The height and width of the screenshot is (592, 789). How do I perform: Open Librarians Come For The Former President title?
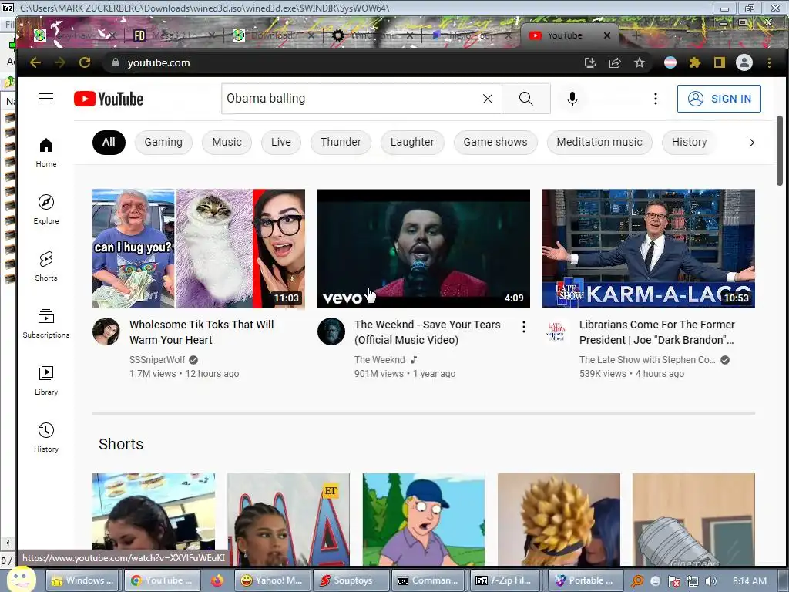[657, 332]
